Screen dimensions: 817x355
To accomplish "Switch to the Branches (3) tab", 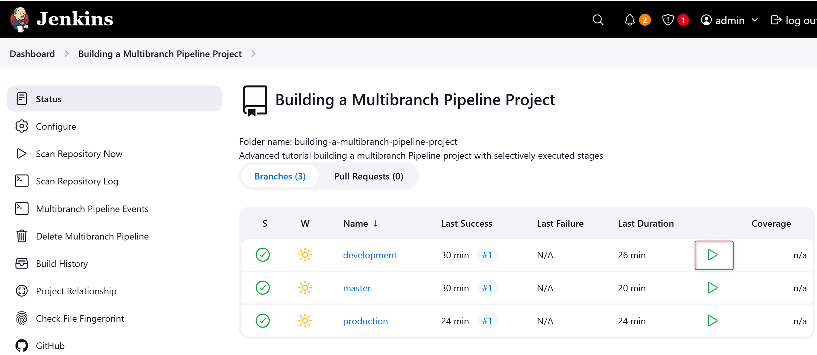I will [280, 176].
